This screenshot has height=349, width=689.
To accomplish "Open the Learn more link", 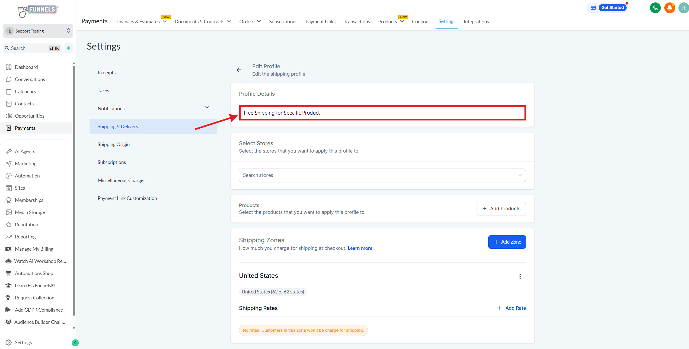I will pyautogui.click(x=360, y=248).
